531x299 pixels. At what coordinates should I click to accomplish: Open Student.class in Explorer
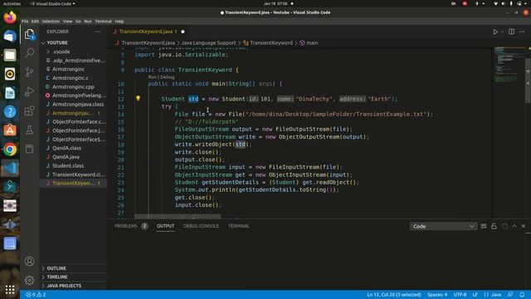[x=68, y=166]
